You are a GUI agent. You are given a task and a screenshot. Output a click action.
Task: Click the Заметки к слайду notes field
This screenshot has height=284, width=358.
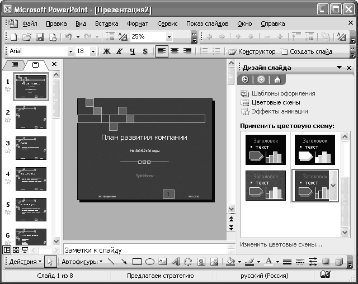coord(145,250)
